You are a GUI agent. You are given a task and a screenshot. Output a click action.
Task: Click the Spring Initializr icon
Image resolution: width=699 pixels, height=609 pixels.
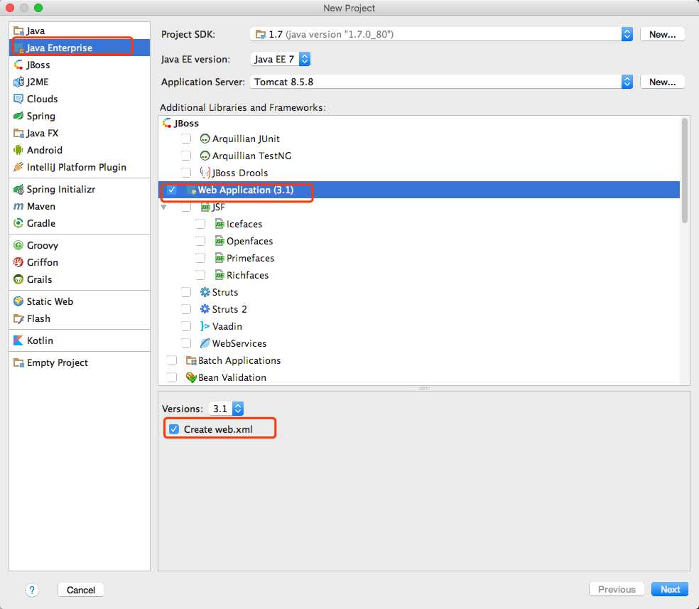pos(18,190)
